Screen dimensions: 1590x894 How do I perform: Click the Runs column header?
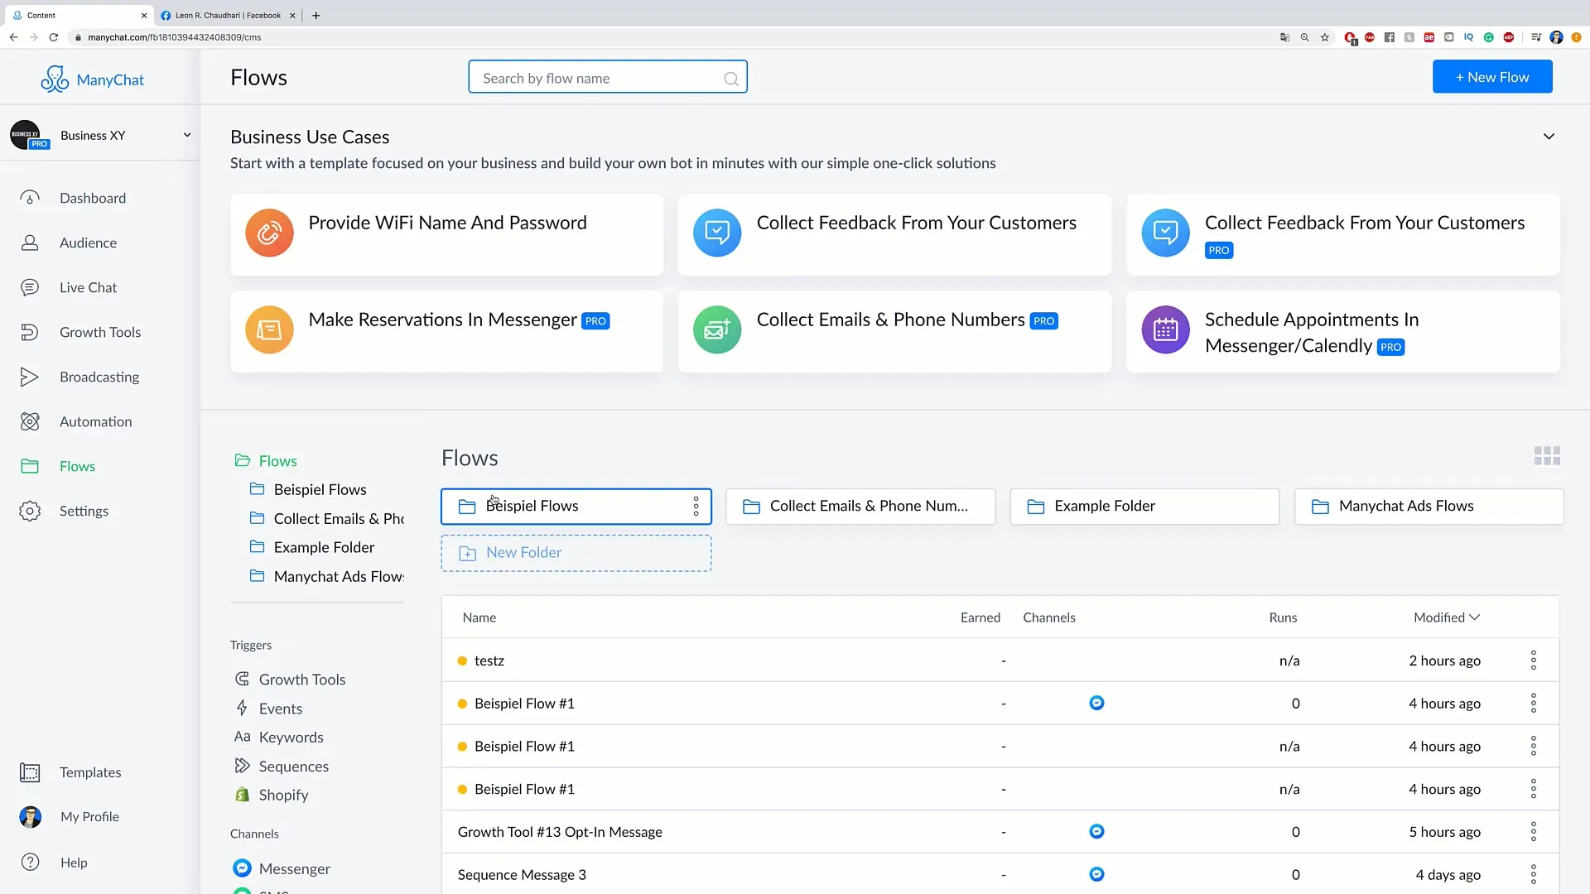click(1283, 618)
